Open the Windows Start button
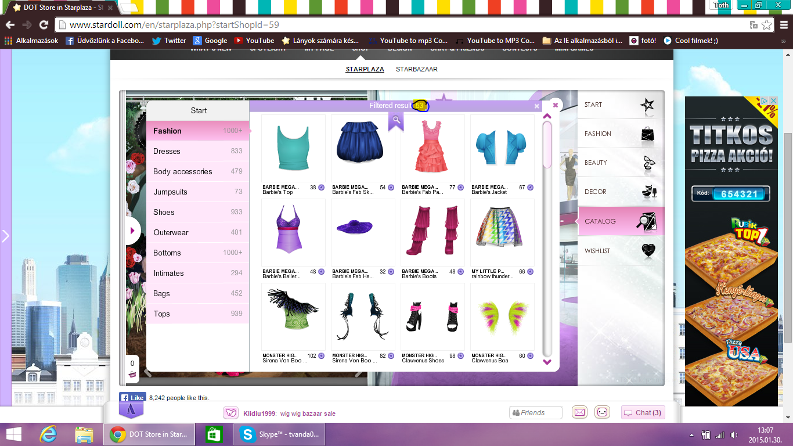Image resolution: width=793 pixels, height=446 pixels. coord(14,434)
